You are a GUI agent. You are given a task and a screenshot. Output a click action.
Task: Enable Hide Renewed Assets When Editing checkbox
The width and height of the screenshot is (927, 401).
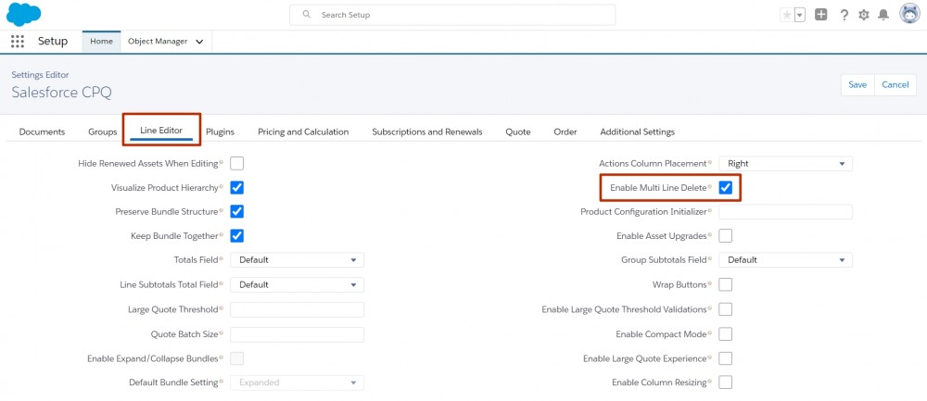[x=237, y=164]
